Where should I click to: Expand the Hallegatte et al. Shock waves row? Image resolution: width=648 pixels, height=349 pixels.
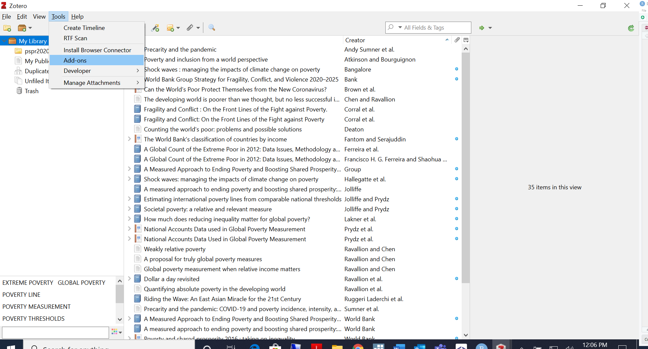129,179
